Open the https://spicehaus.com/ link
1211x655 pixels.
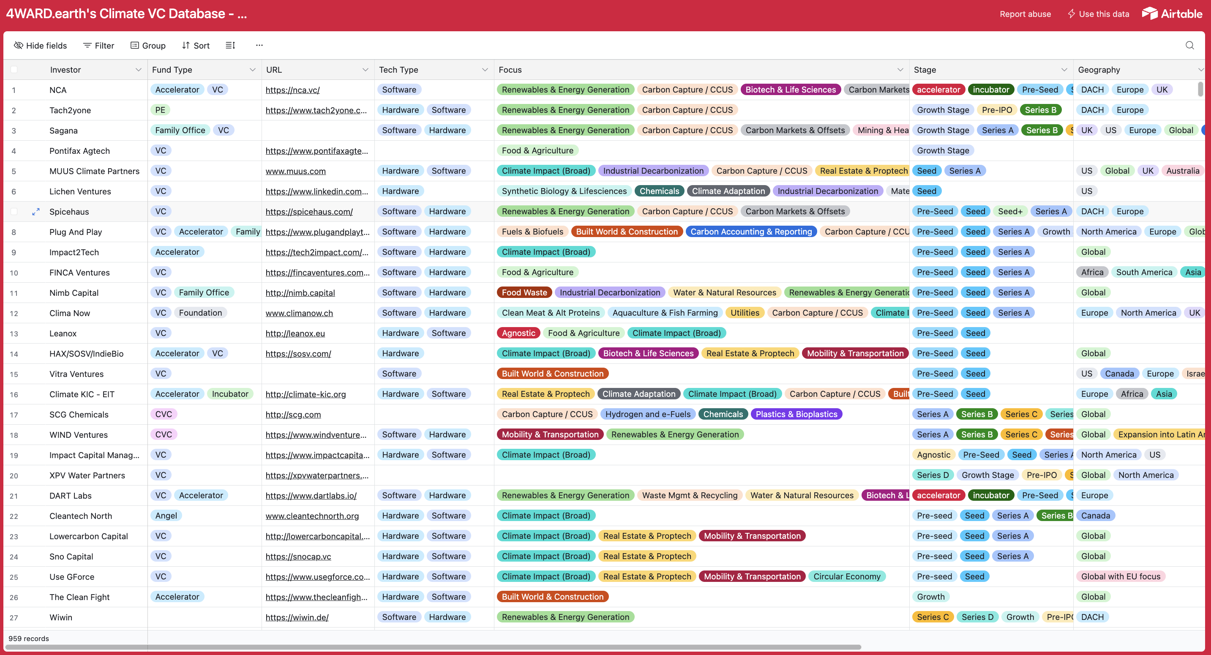pyautogui.click(x=309, y=212)
